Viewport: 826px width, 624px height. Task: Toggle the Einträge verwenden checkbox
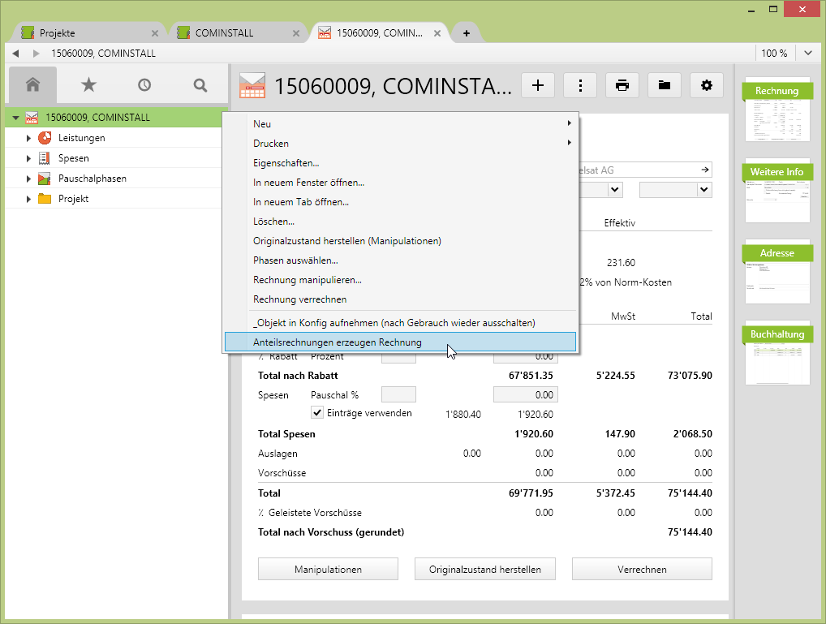pyautogui.click(x=318, y=413)
